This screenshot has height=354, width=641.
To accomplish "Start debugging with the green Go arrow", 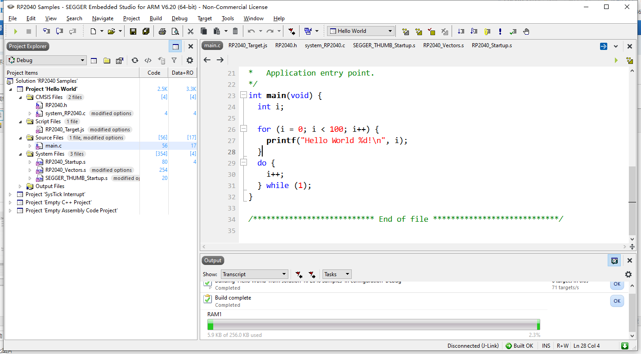I will pyautogui.click(x=16, y=31).
